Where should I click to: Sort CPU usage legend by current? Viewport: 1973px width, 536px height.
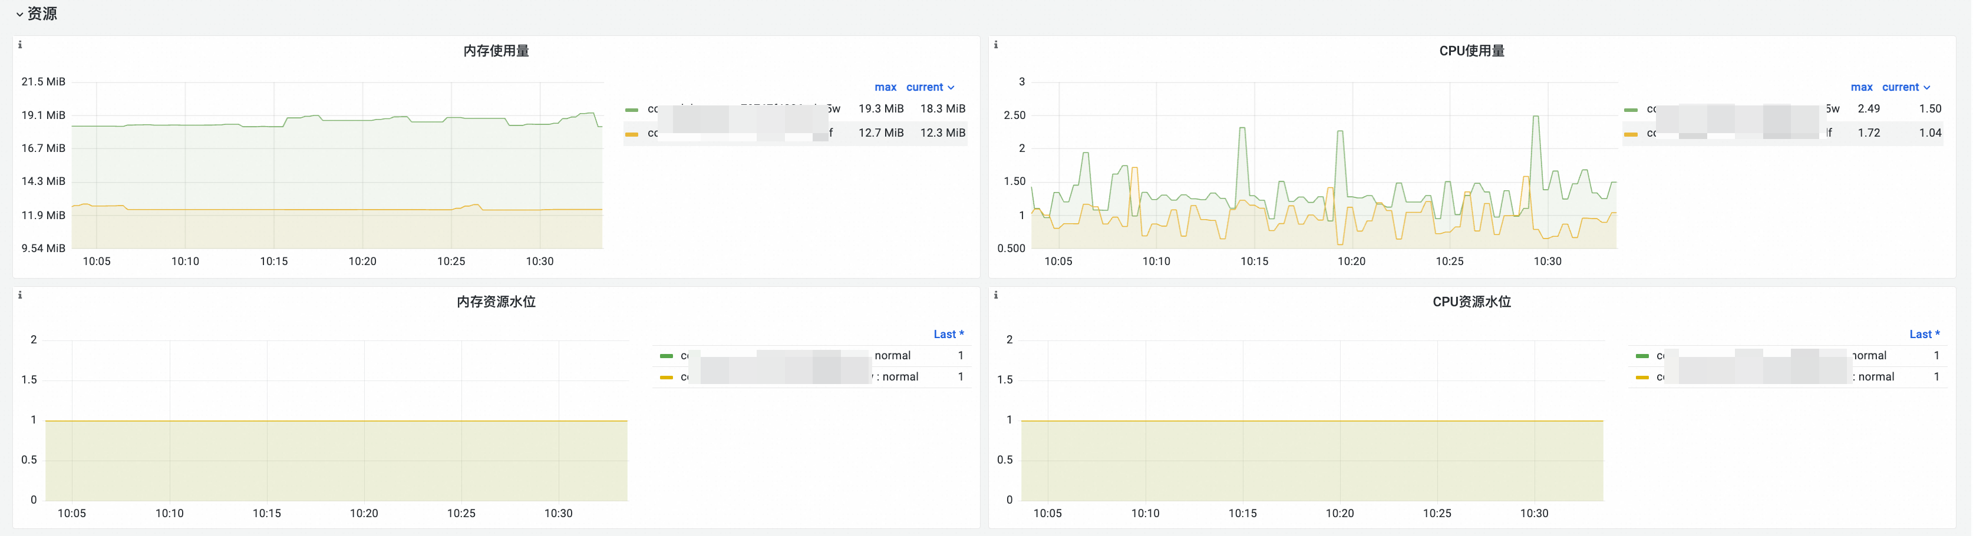click(1906, 87)
